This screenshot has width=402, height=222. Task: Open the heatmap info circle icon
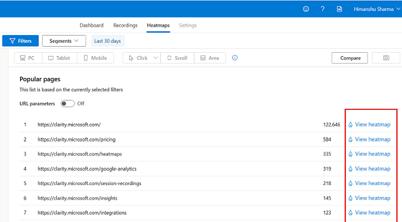click(x=234, y=58)
